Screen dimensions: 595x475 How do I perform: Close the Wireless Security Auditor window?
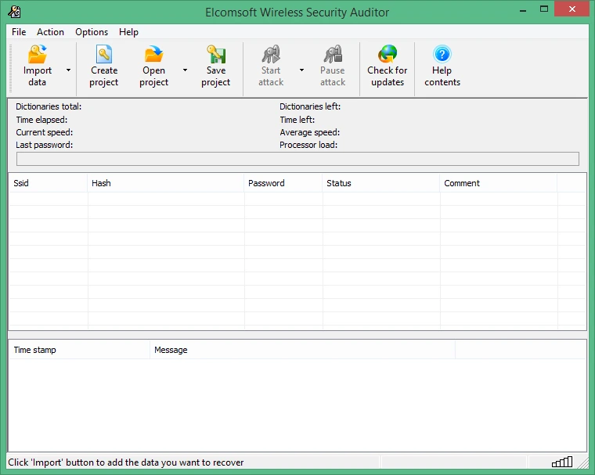tap(572, 9)
